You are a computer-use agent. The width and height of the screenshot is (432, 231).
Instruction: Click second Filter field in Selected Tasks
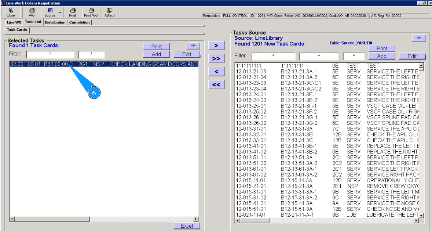click(x=91, y=54)
